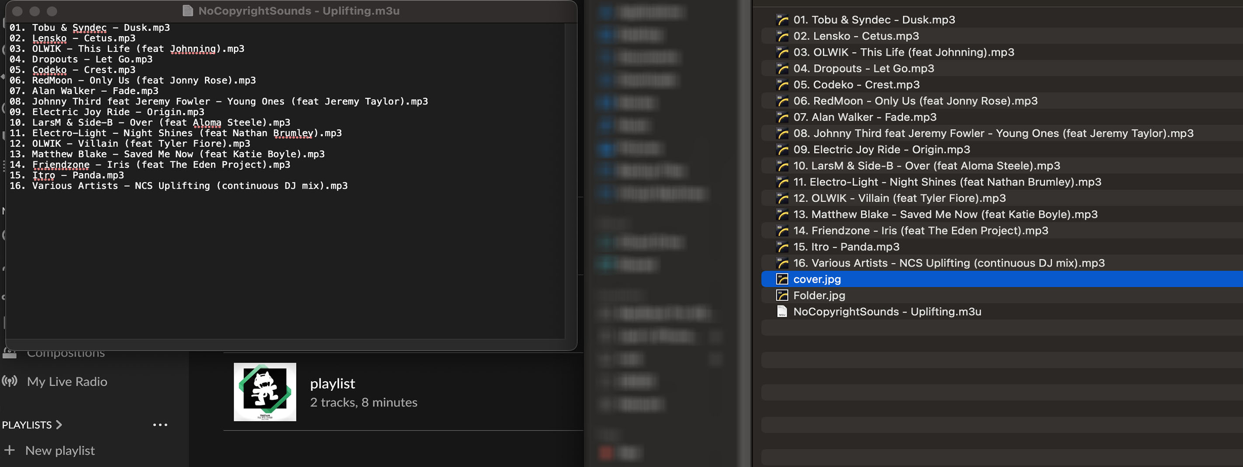Click the file icon beside 08. Johnny Third Young Ones
Viewport: 1243px width, 467px height.
[782, 133]
